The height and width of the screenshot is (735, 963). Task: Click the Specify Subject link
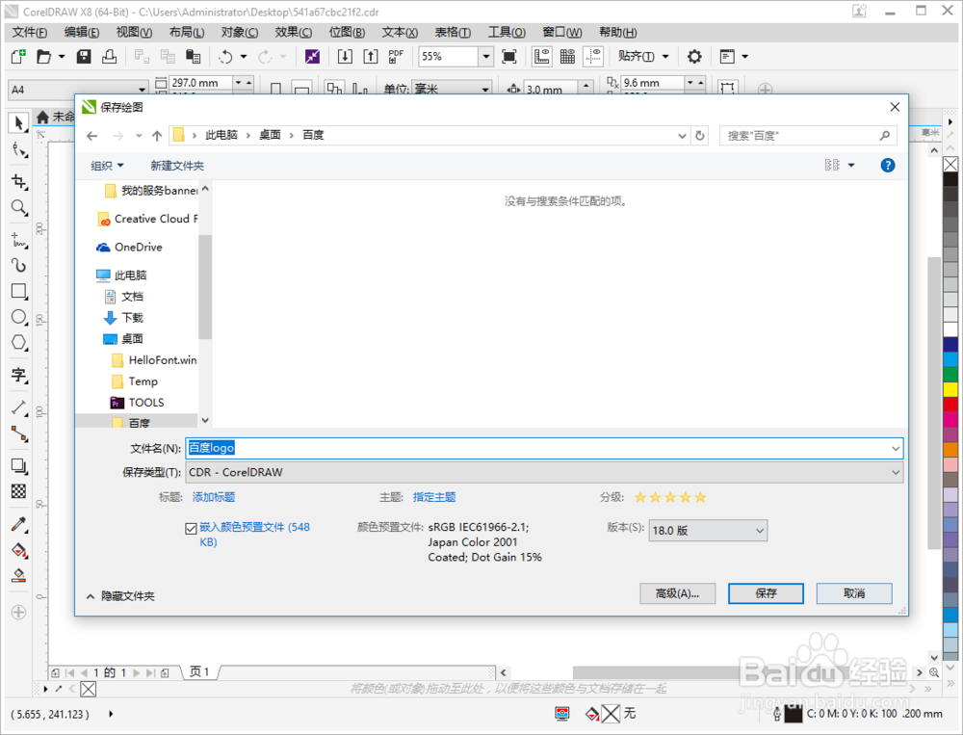pos(434,496)
